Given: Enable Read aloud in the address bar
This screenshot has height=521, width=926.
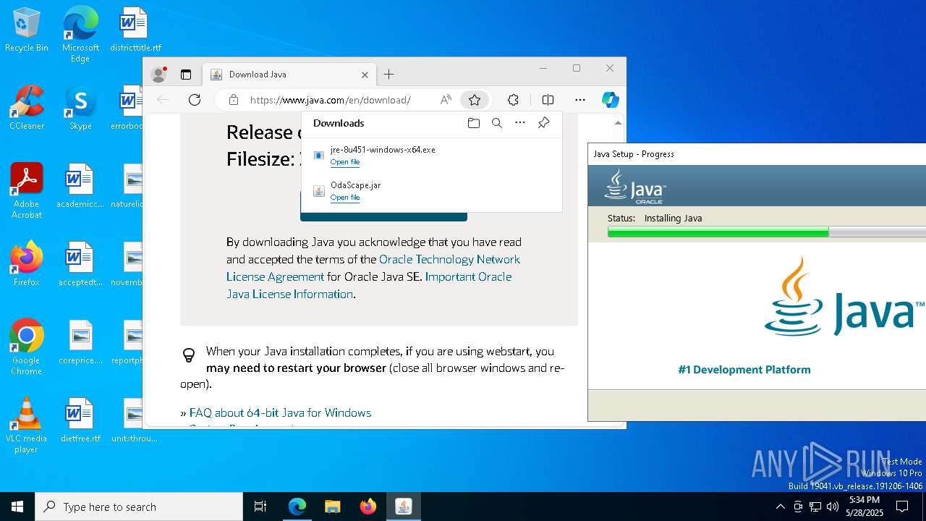Looking at the screenshot, I should pyautogui.click(x=446, y=100).
